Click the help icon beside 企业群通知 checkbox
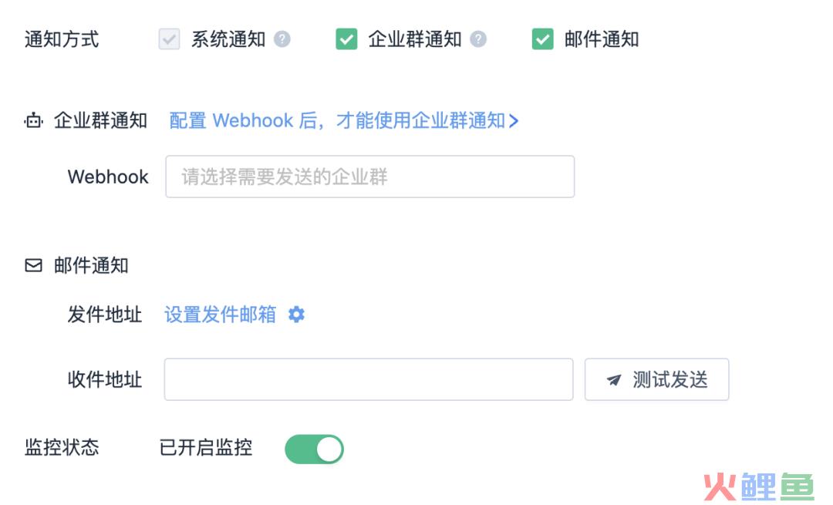The image size is (833, 505). [x=478, y=39]
